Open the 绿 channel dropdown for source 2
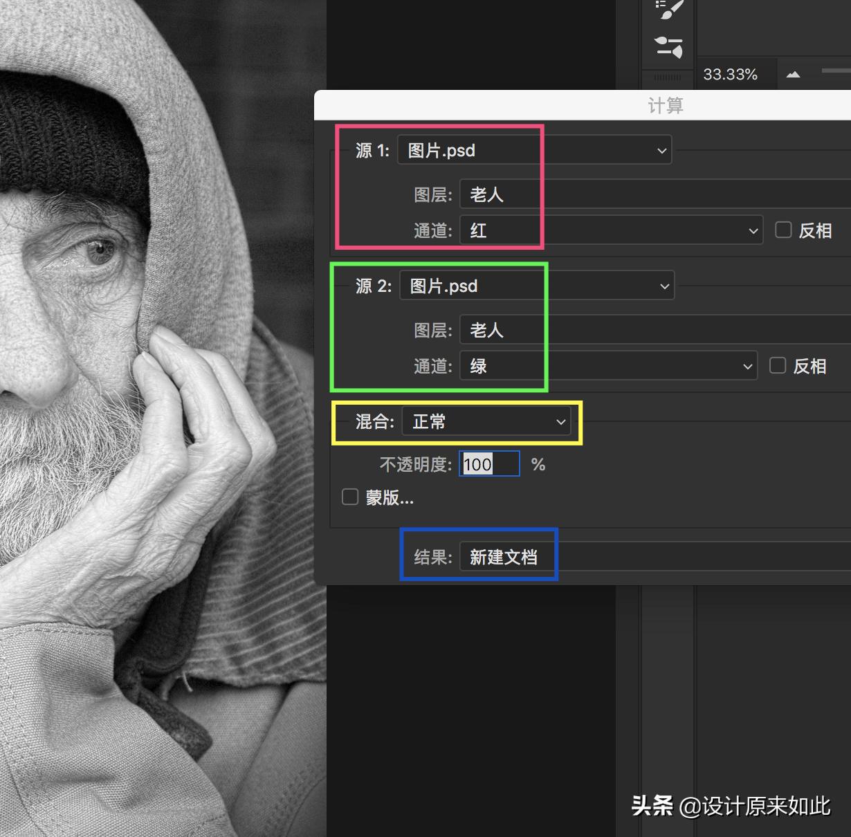This screenshot has width=851, height=837. coord(607,365)
